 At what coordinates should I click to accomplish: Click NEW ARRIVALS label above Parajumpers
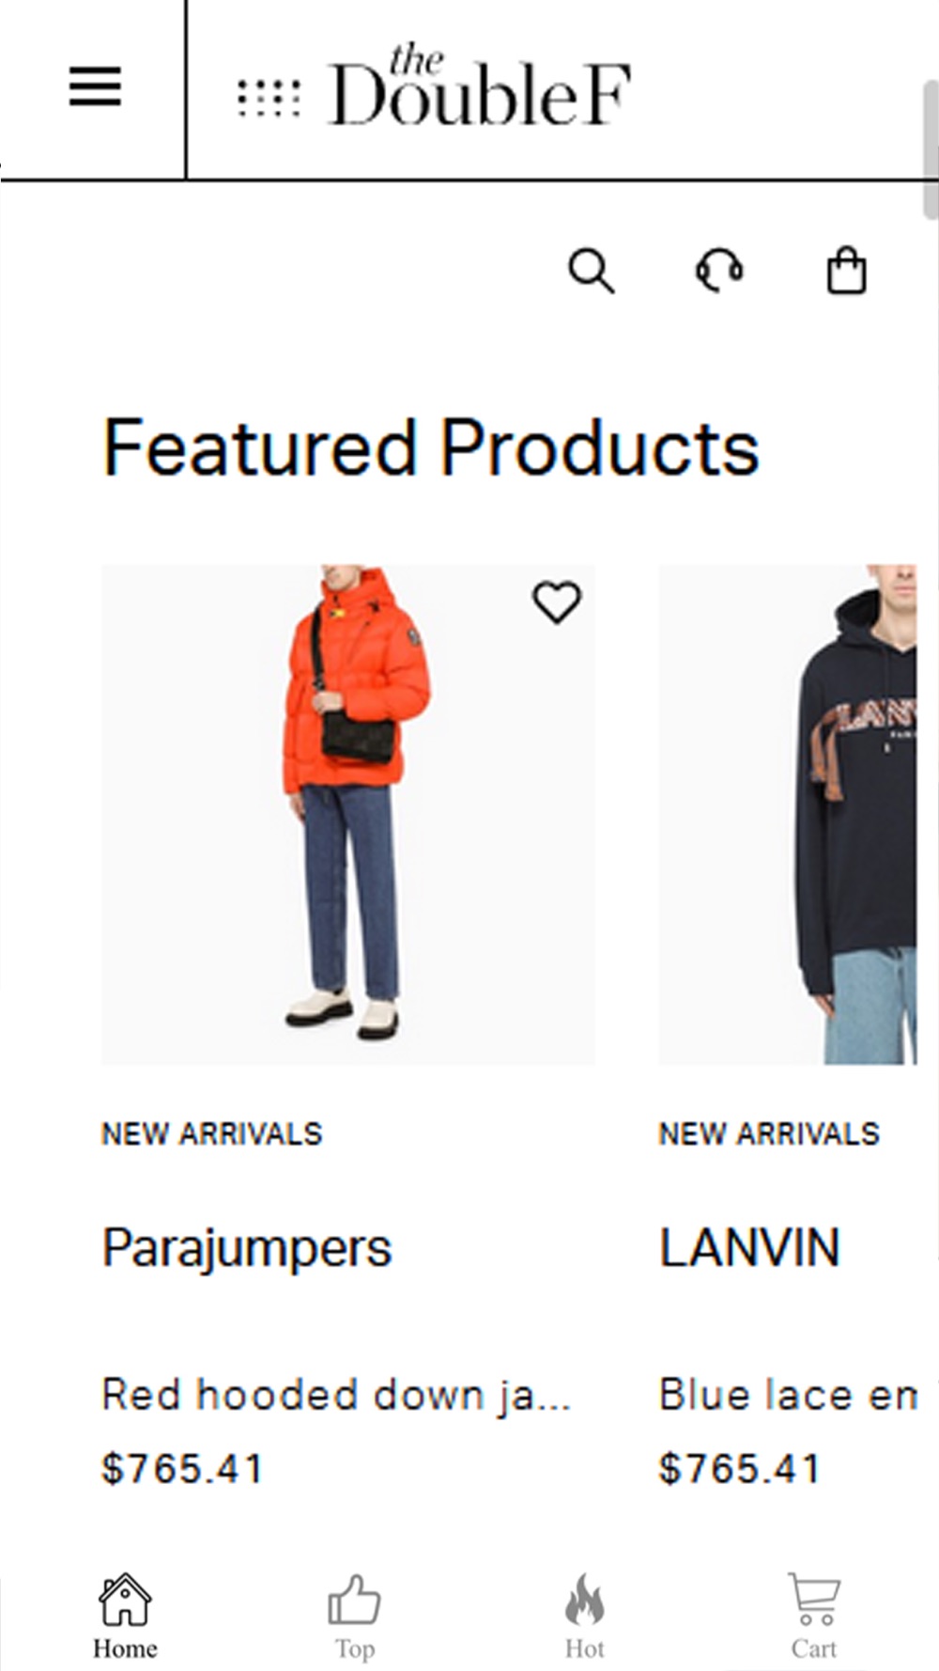212,1133
